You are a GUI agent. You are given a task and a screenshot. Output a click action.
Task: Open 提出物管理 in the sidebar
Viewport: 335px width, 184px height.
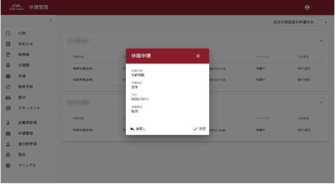(28, 144)
